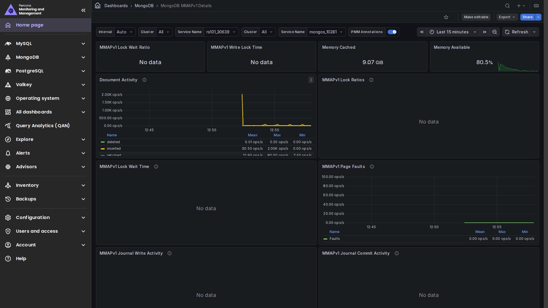Click the Memory Cached 9.07 GiB value
The height and width of the screenshot is (308, 548).
pyautogui.click(x=373, y=62)
